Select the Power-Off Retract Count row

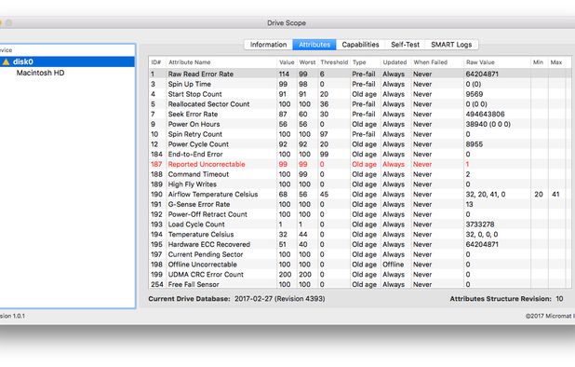click(x=360, y=214)
